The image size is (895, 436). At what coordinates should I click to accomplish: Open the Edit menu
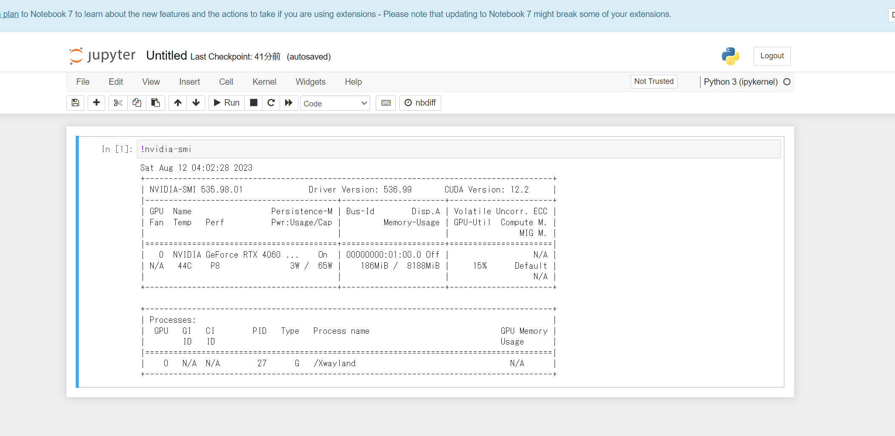coord(116,82)
